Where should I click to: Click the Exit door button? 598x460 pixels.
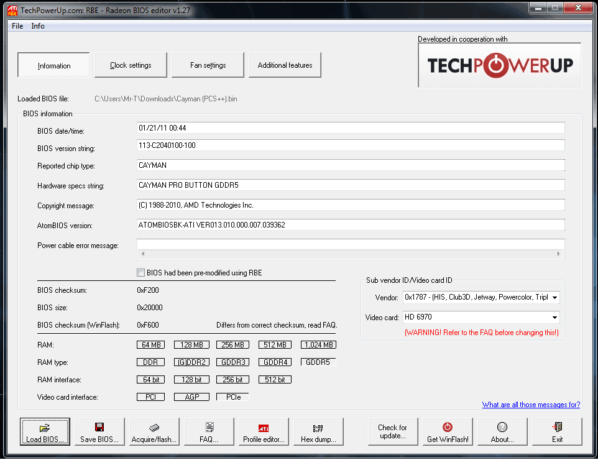point(557,431)
